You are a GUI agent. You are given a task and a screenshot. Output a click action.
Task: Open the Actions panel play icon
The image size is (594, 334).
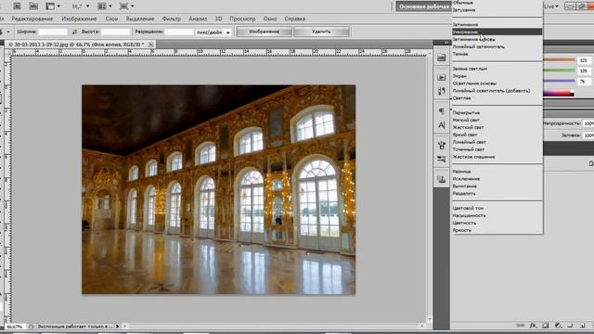(442, 77)
